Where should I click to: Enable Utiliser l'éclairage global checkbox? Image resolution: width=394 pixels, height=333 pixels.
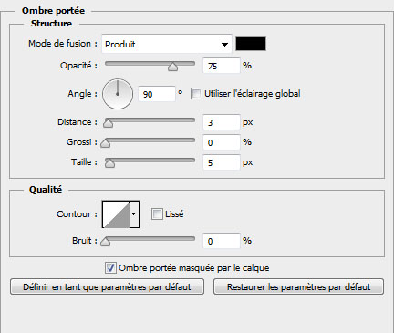(x=196, y=94)
